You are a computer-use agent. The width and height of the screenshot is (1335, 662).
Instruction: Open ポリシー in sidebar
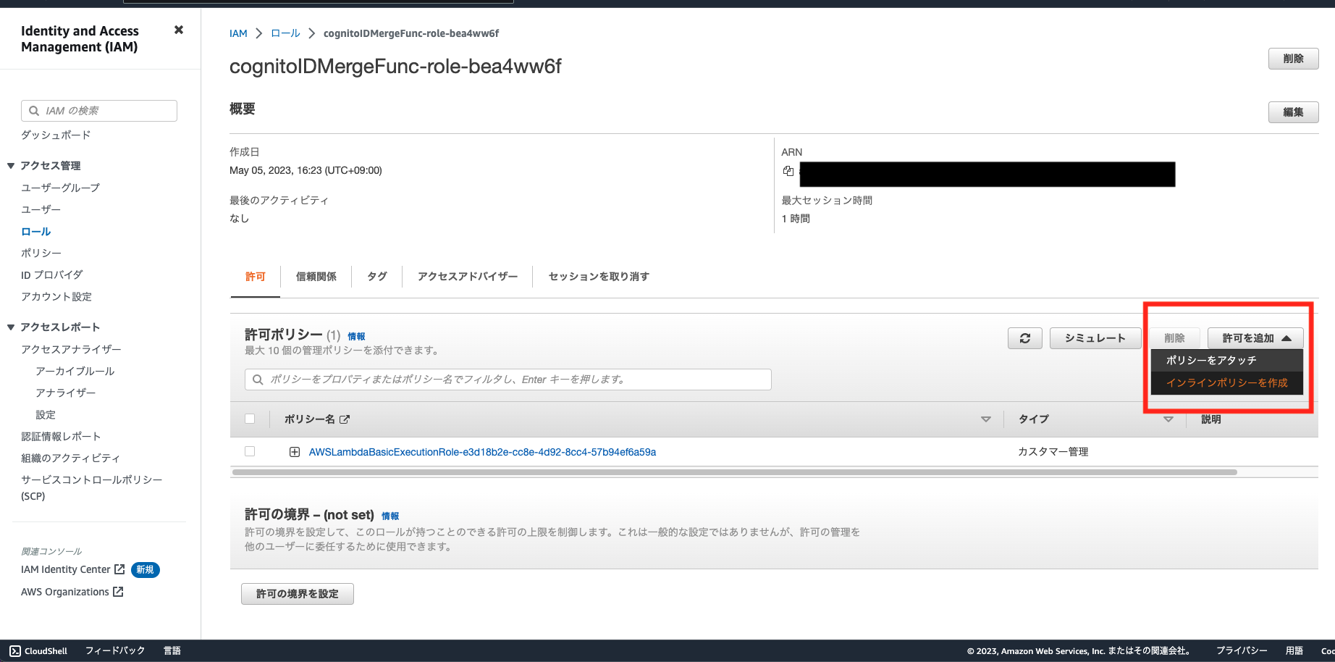(41, 254)
